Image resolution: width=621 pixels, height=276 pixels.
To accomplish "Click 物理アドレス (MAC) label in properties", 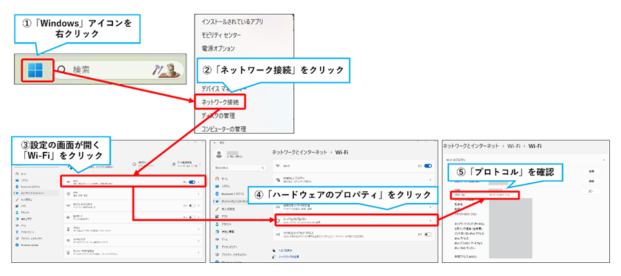I will coord(466,257).
